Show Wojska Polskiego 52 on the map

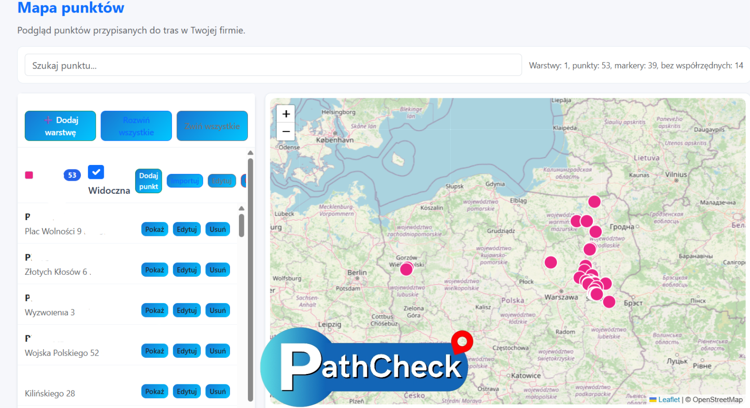point(154,351)
